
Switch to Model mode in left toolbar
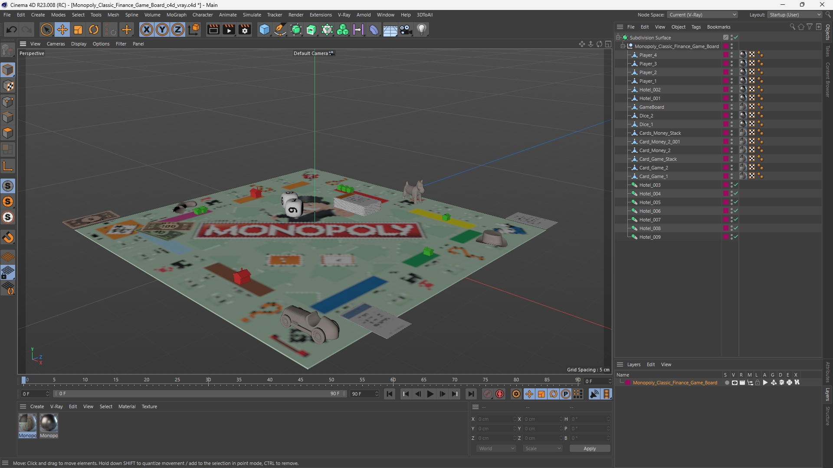click(x=8, y=70)
